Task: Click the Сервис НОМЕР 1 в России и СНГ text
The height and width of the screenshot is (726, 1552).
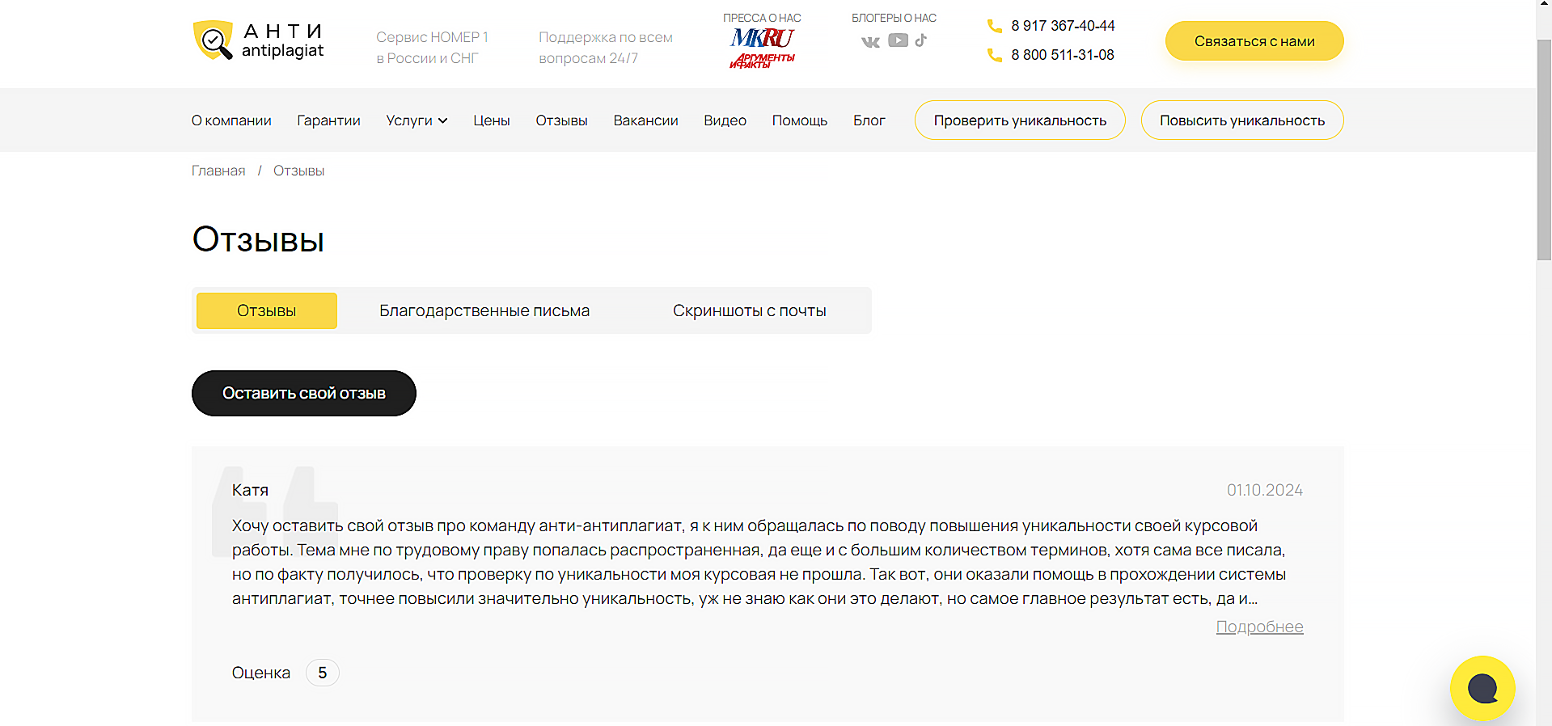Action: click(432, 48)
